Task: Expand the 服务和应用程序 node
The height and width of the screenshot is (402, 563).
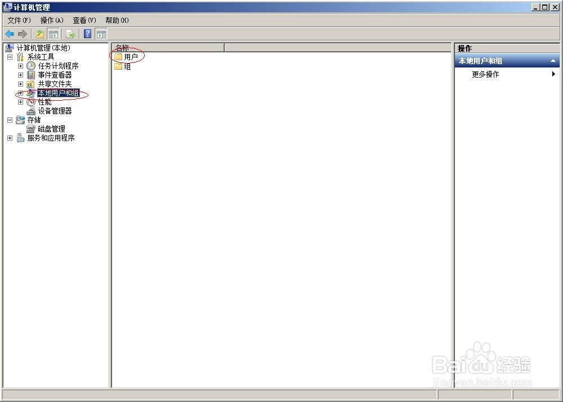Action: coord(10,138)
